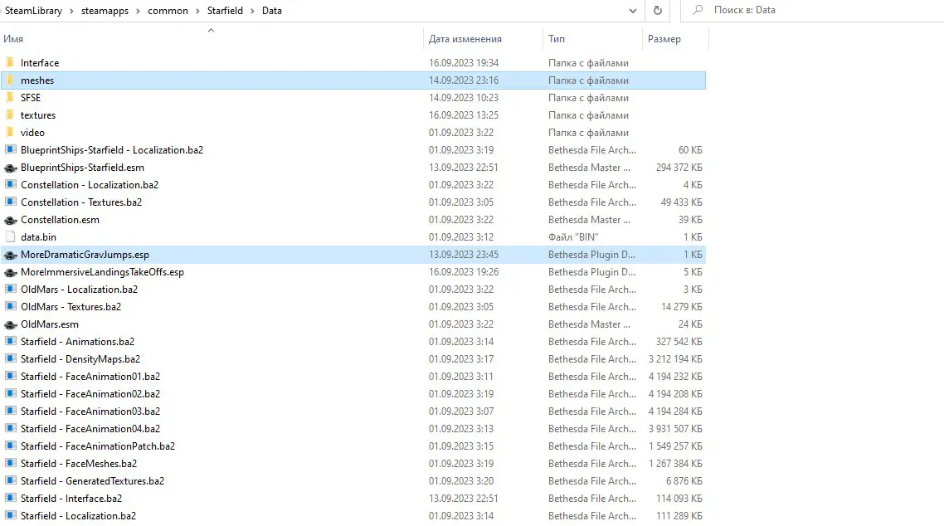Click icon of Constellation - Textures.ba2
The image size is (944, 526).
click(x=10, y=202)
